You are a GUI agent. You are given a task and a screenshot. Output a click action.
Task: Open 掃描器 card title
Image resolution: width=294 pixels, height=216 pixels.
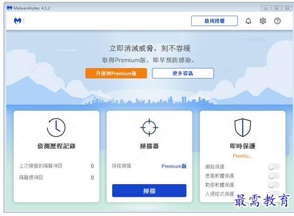(x=149, y=146)
